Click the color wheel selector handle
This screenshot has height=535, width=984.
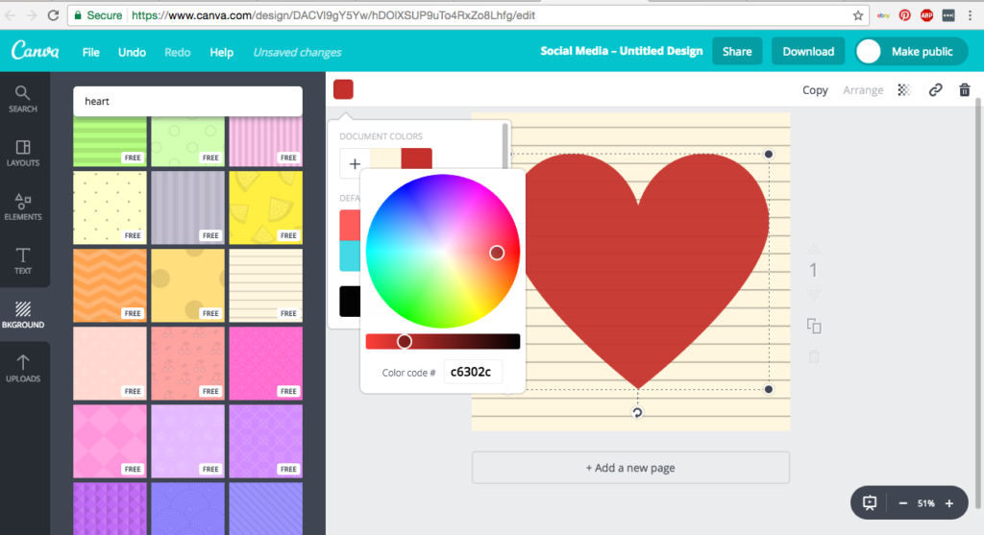tap(497, 253)
